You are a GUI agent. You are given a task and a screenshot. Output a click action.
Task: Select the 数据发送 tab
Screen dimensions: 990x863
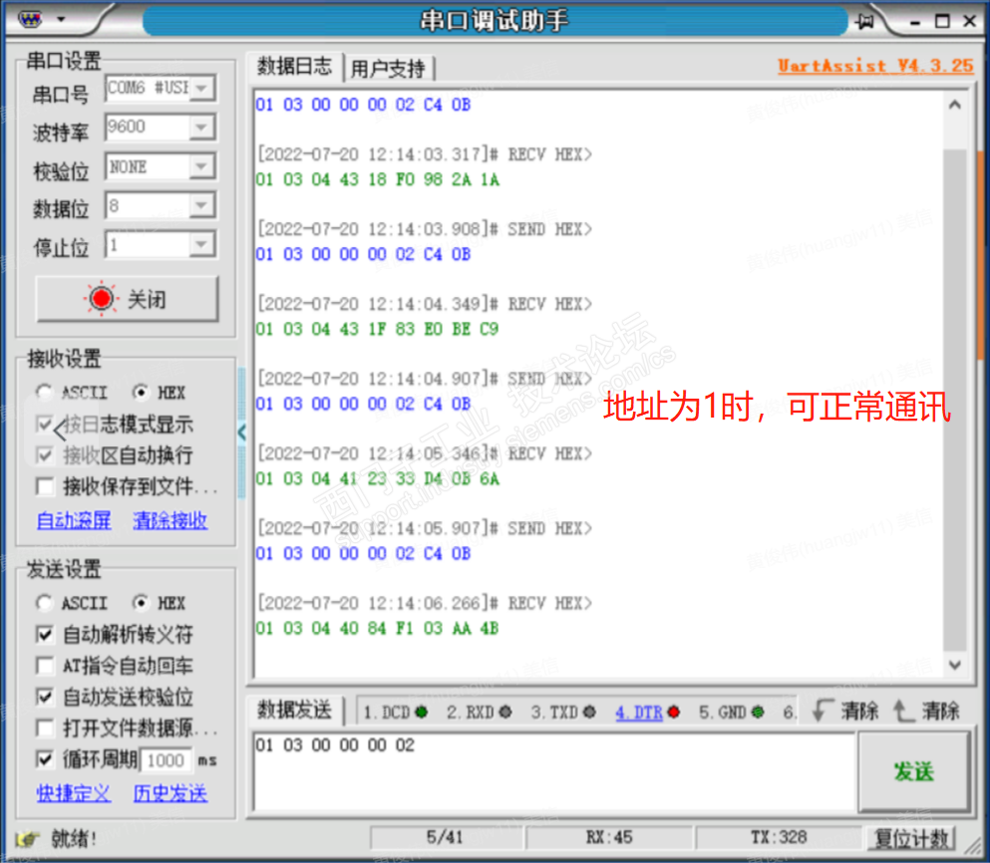[294, 711]
